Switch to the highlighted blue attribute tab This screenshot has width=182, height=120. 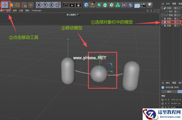(x=180, y=92)
